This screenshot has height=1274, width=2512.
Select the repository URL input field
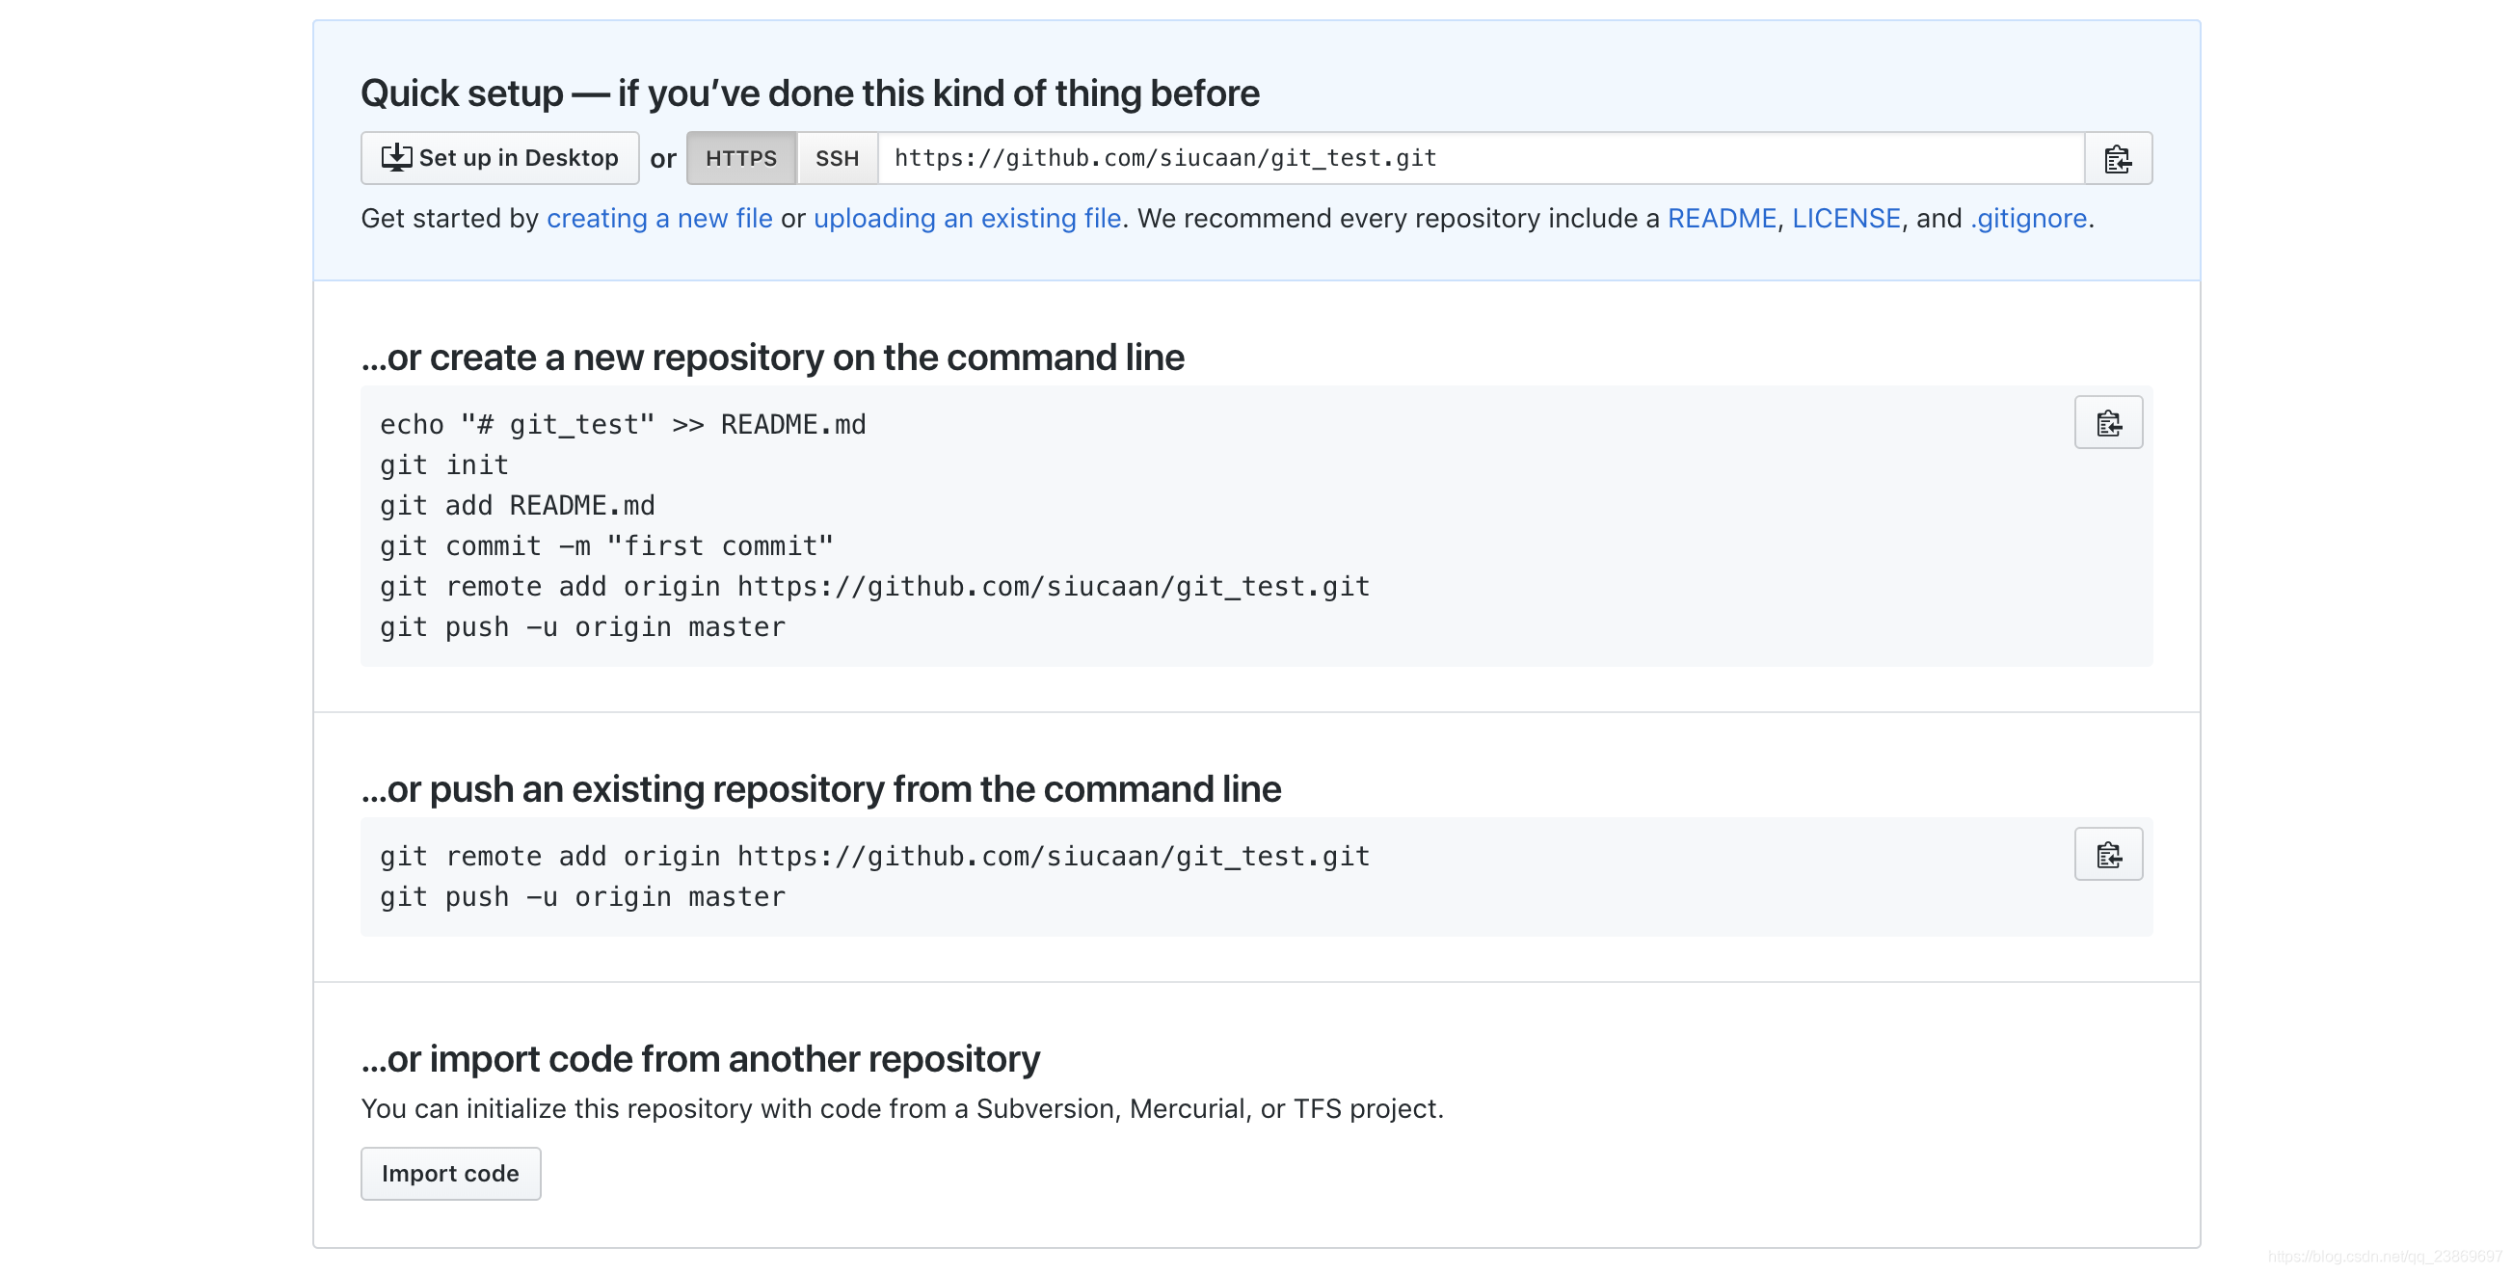[x=1482, y=158]
